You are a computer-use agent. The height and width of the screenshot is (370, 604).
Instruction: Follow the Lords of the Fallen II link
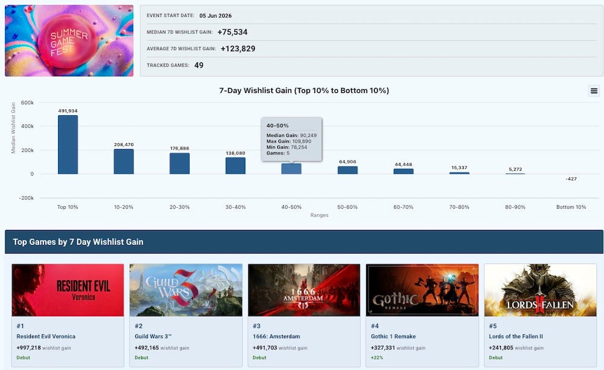coord(516,337)
